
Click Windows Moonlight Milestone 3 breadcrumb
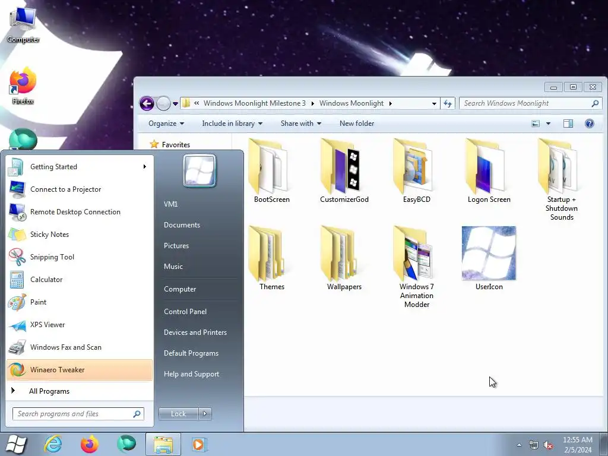254,103
